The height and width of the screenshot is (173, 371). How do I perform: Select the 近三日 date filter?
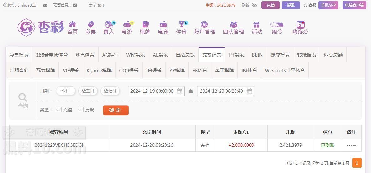point(88,91)
